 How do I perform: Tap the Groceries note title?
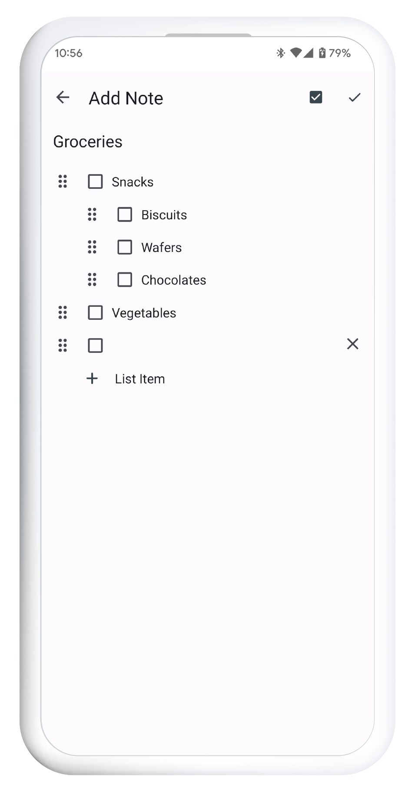click(x=88, y=141)
